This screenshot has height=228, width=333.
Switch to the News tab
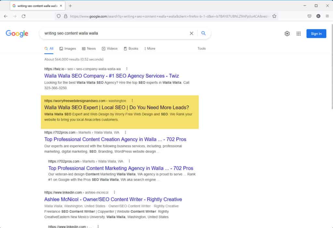(89, 49)
